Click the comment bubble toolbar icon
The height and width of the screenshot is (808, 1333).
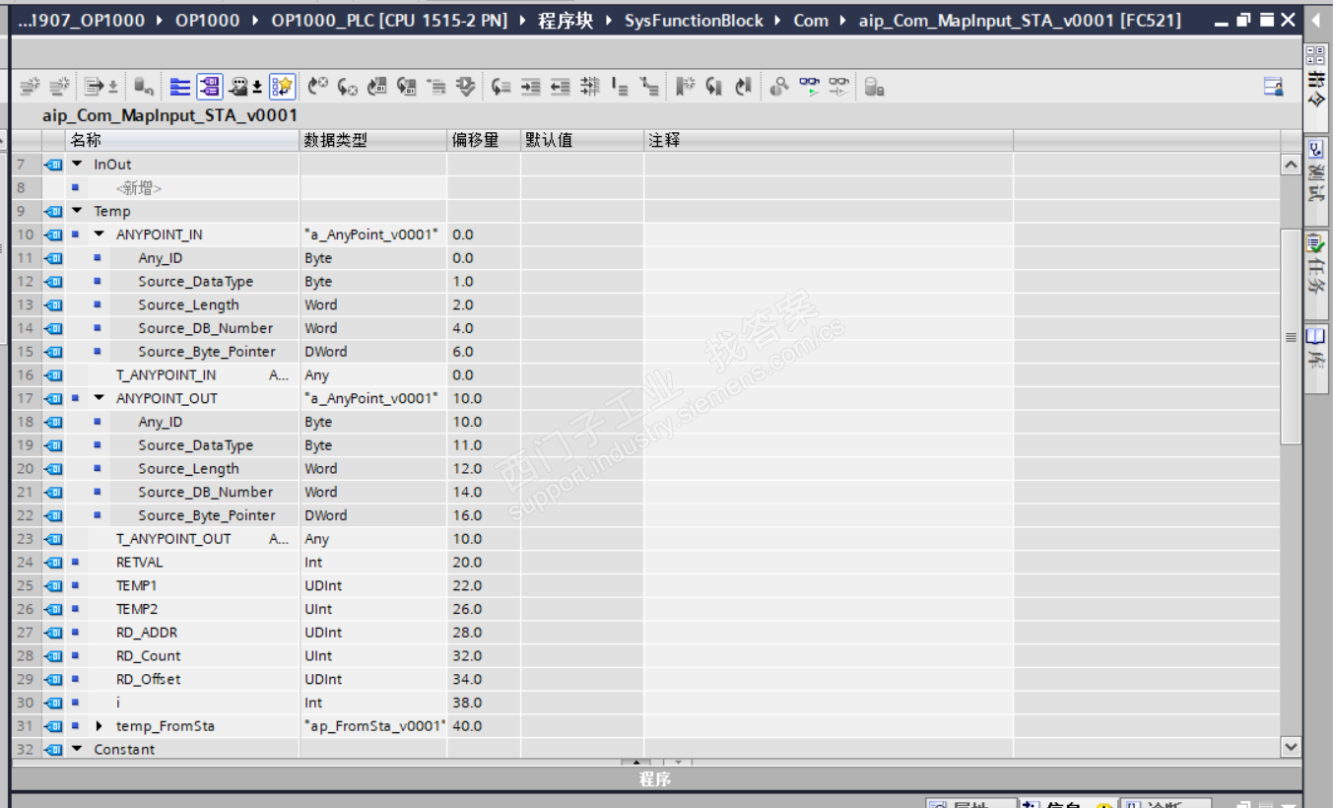237,87
